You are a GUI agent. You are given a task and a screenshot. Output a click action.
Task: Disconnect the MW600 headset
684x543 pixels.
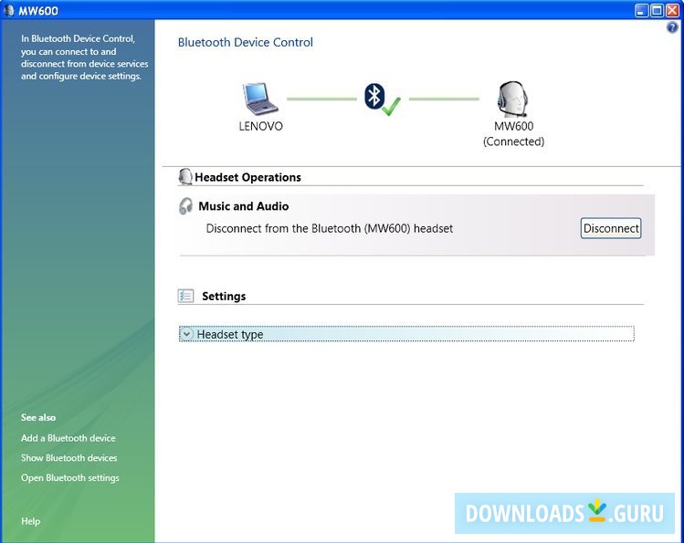pos(611,228)
